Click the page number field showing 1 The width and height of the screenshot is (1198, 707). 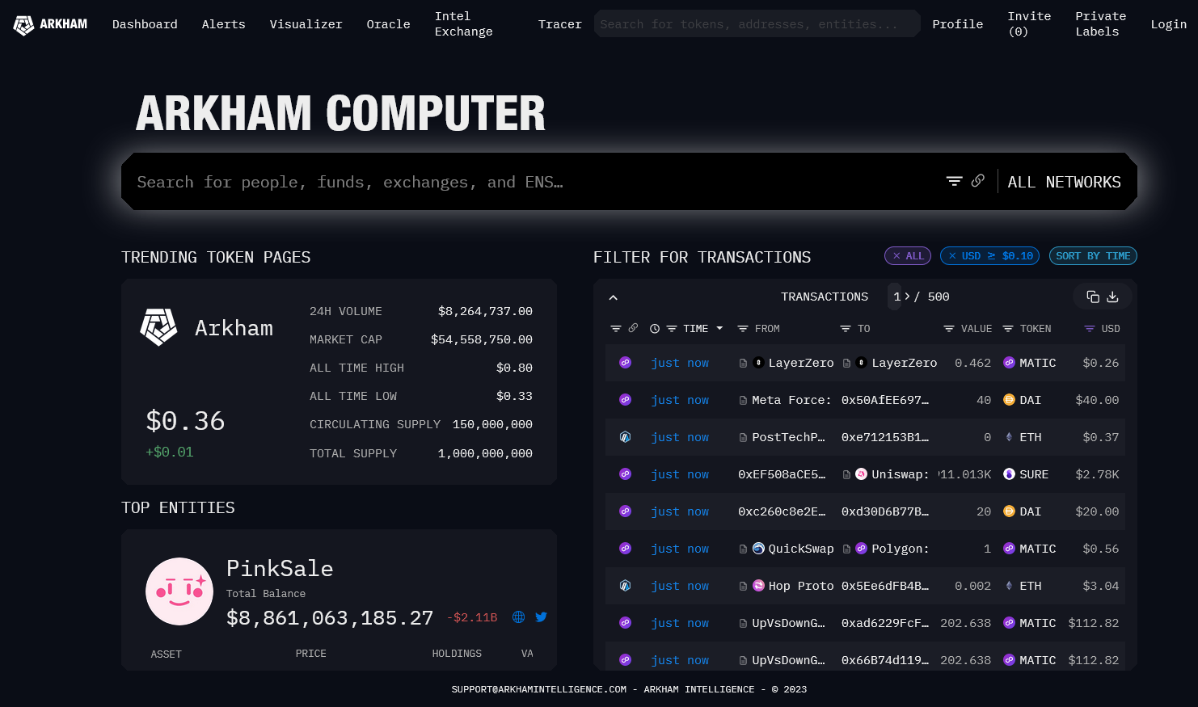click(896, 297)
